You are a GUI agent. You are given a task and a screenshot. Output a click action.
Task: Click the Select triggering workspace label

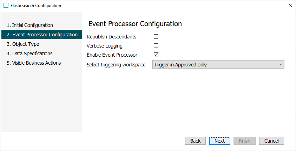tap(116, 65)
